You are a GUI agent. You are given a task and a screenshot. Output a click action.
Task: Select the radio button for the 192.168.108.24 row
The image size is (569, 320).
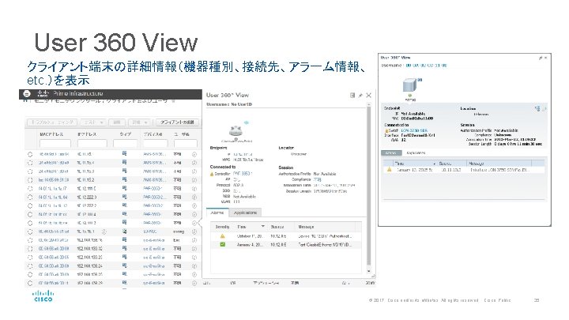tap(30, 266)
